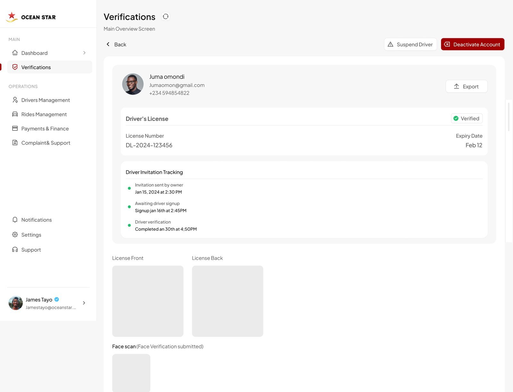Click the back arrow icon
The height and width of the screenshot is (392, 513).
[x=108, y=44]
